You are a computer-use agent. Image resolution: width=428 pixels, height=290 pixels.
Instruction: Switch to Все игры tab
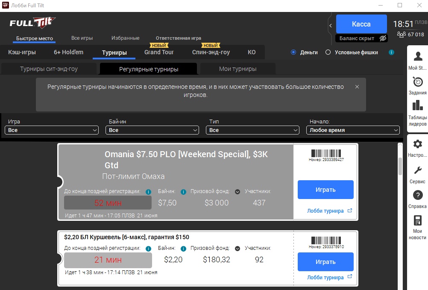pos(82,38)
